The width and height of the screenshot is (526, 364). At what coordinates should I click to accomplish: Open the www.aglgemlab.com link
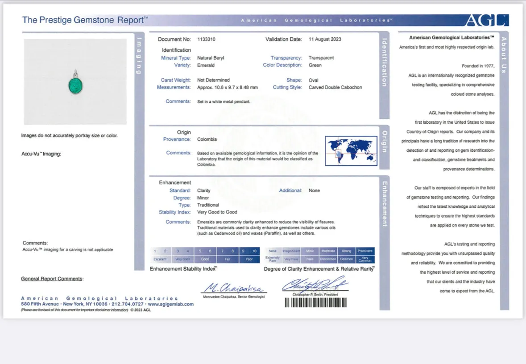pos(171,304)
